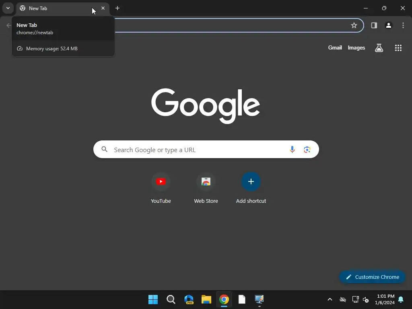Open the blank document taskbar icon
The height and width of the screenshot is (309, 412).
(242, 299)
